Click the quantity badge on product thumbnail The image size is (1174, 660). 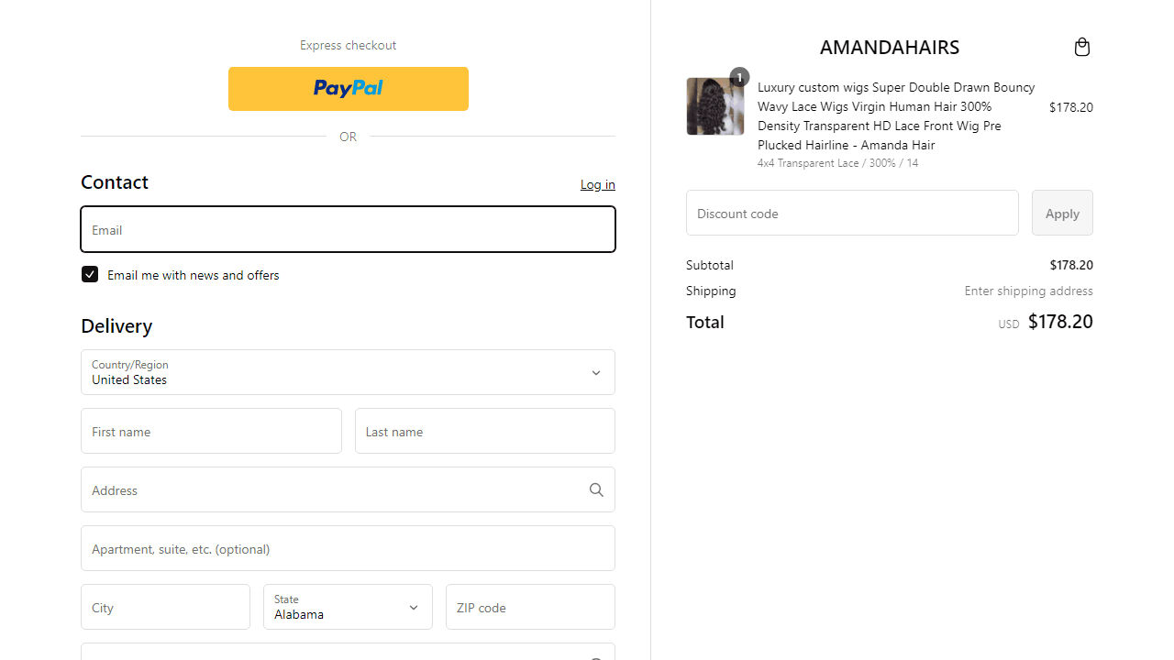(x=739, y=77)
